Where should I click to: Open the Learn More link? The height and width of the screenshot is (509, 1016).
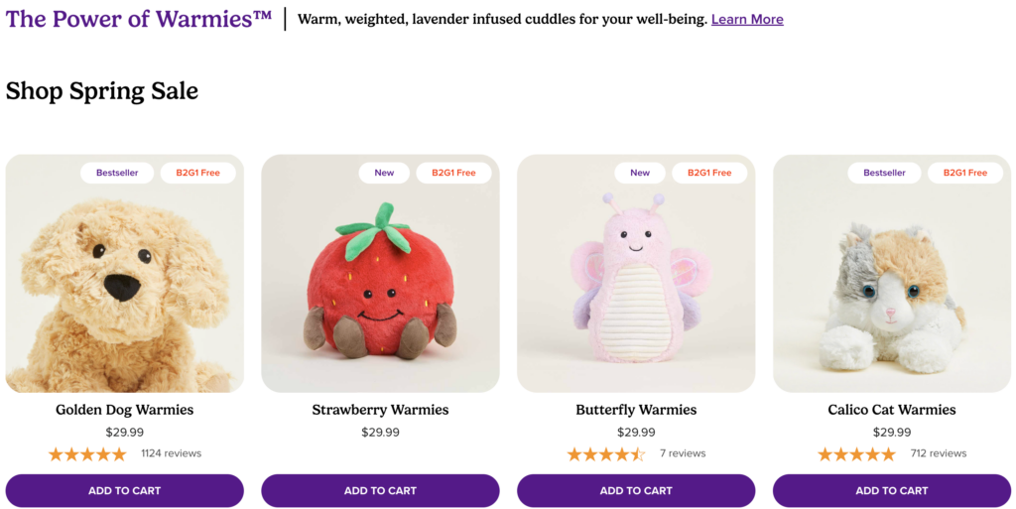click(x=747, y=20)
